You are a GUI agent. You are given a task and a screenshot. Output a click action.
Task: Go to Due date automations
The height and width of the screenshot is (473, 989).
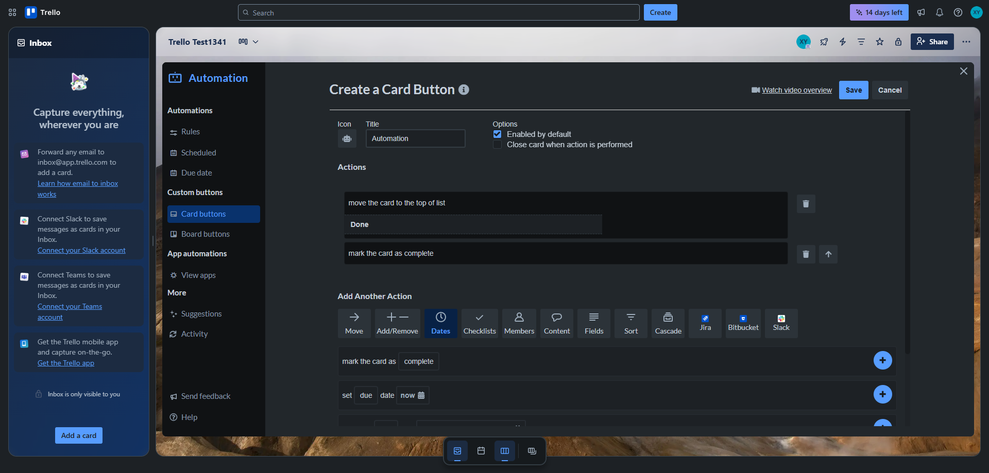tap(214, 173)
